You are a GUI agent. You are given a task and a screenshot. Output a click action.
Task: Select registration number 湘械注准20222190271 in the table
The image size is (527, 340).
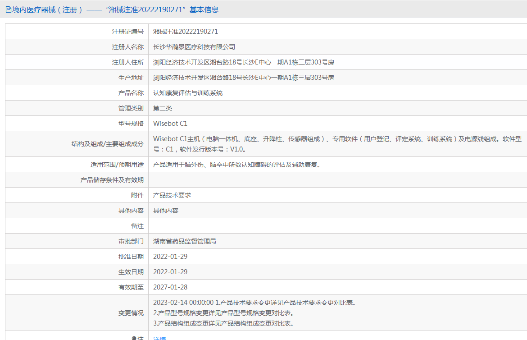[x=186, y=32]
